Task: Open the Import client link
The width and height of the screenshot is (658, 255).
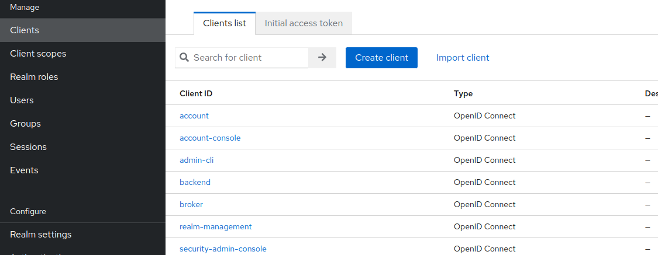Action: pyautogui.click(x=463, y=57)
